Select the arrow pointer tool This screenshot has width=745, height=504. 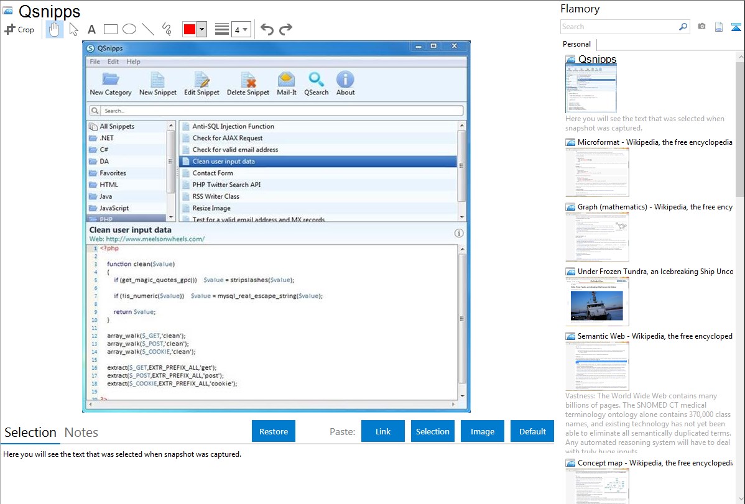(73, 29)
